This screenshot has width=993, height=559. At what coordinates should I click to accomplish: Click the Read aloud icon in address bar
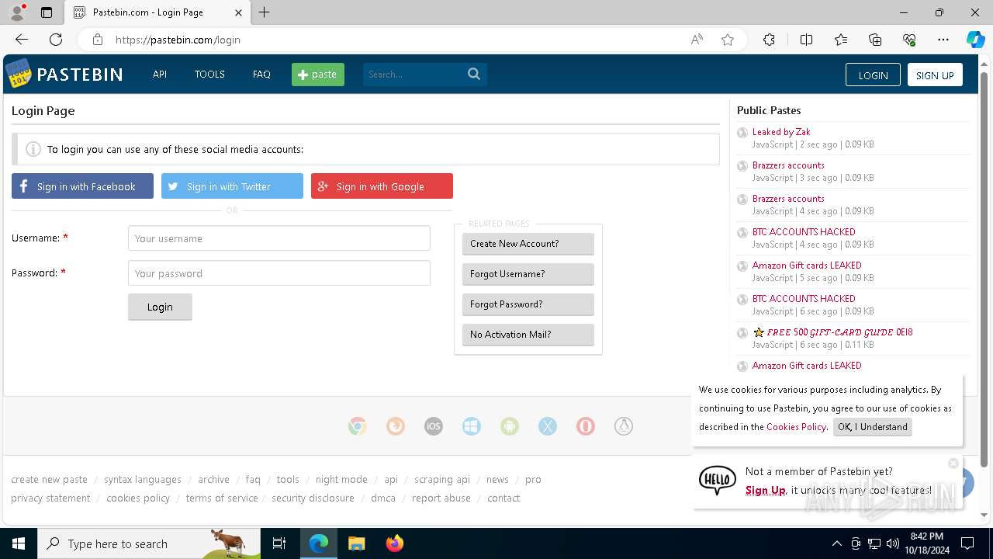(697, 40)
